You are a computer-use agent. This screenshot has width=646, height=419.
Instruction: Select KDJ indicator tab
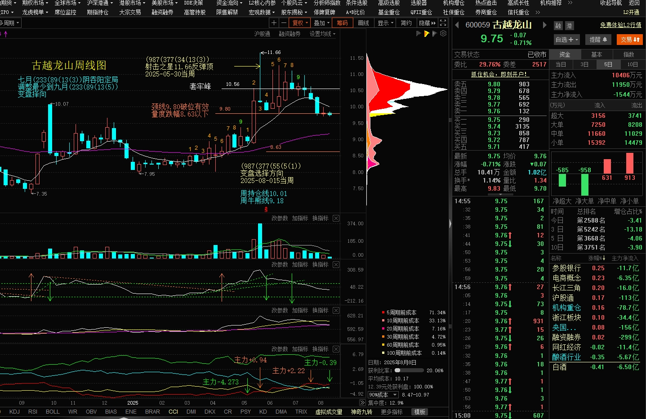pyautogui.click(x=14, y=411)
